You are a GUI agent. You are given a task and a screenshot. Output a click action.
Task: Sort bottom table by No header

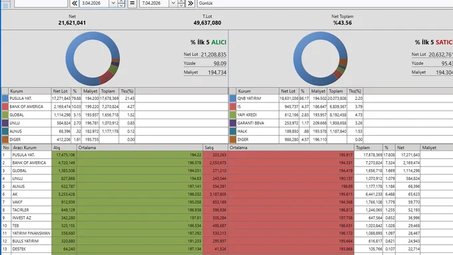coord(6,148)
